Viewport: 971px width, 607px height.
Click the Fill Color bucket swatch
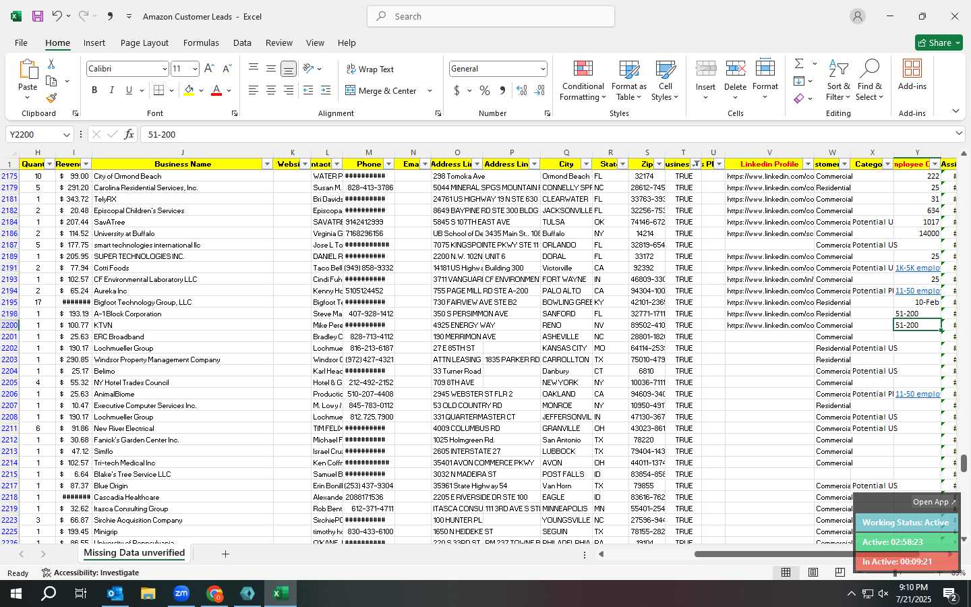[189, 90]
